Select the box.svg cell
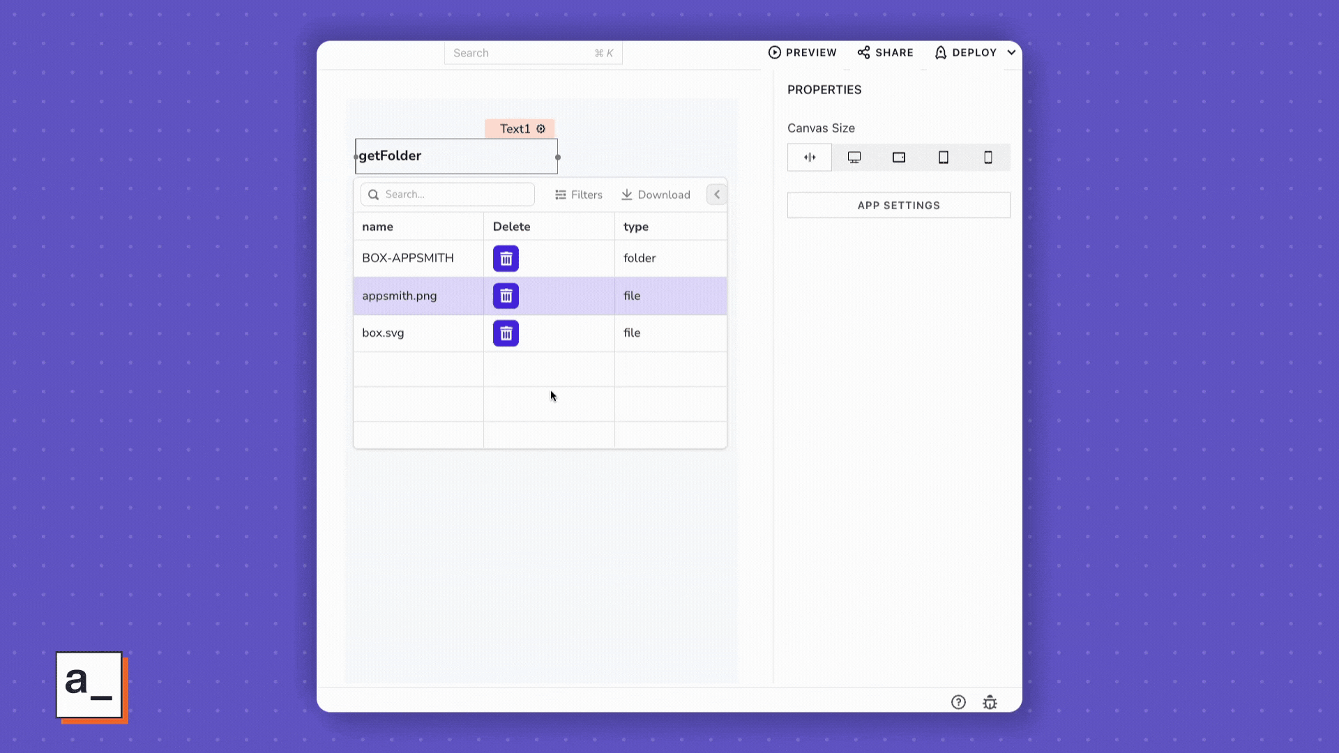The image size is (1339, 753). click(x=418, y=333)
